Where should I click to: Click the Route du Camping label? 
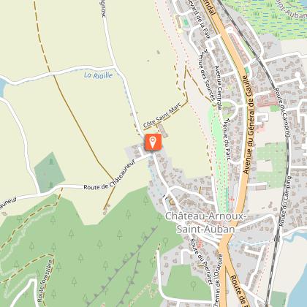(285, 201)
